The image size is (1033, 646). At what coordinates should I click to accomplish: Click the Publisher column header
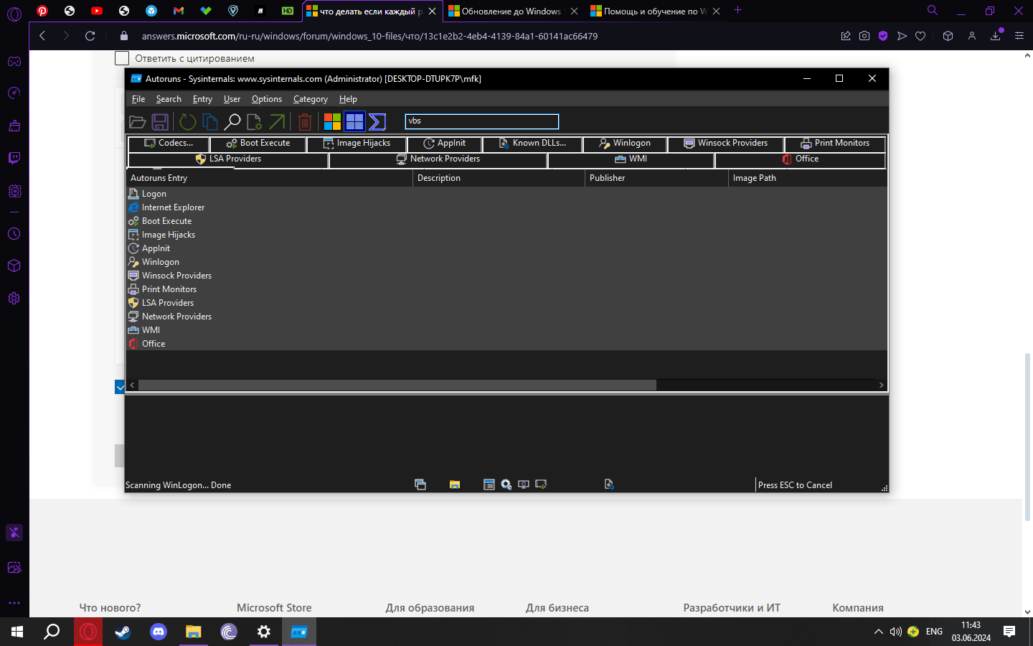(657, 178)
